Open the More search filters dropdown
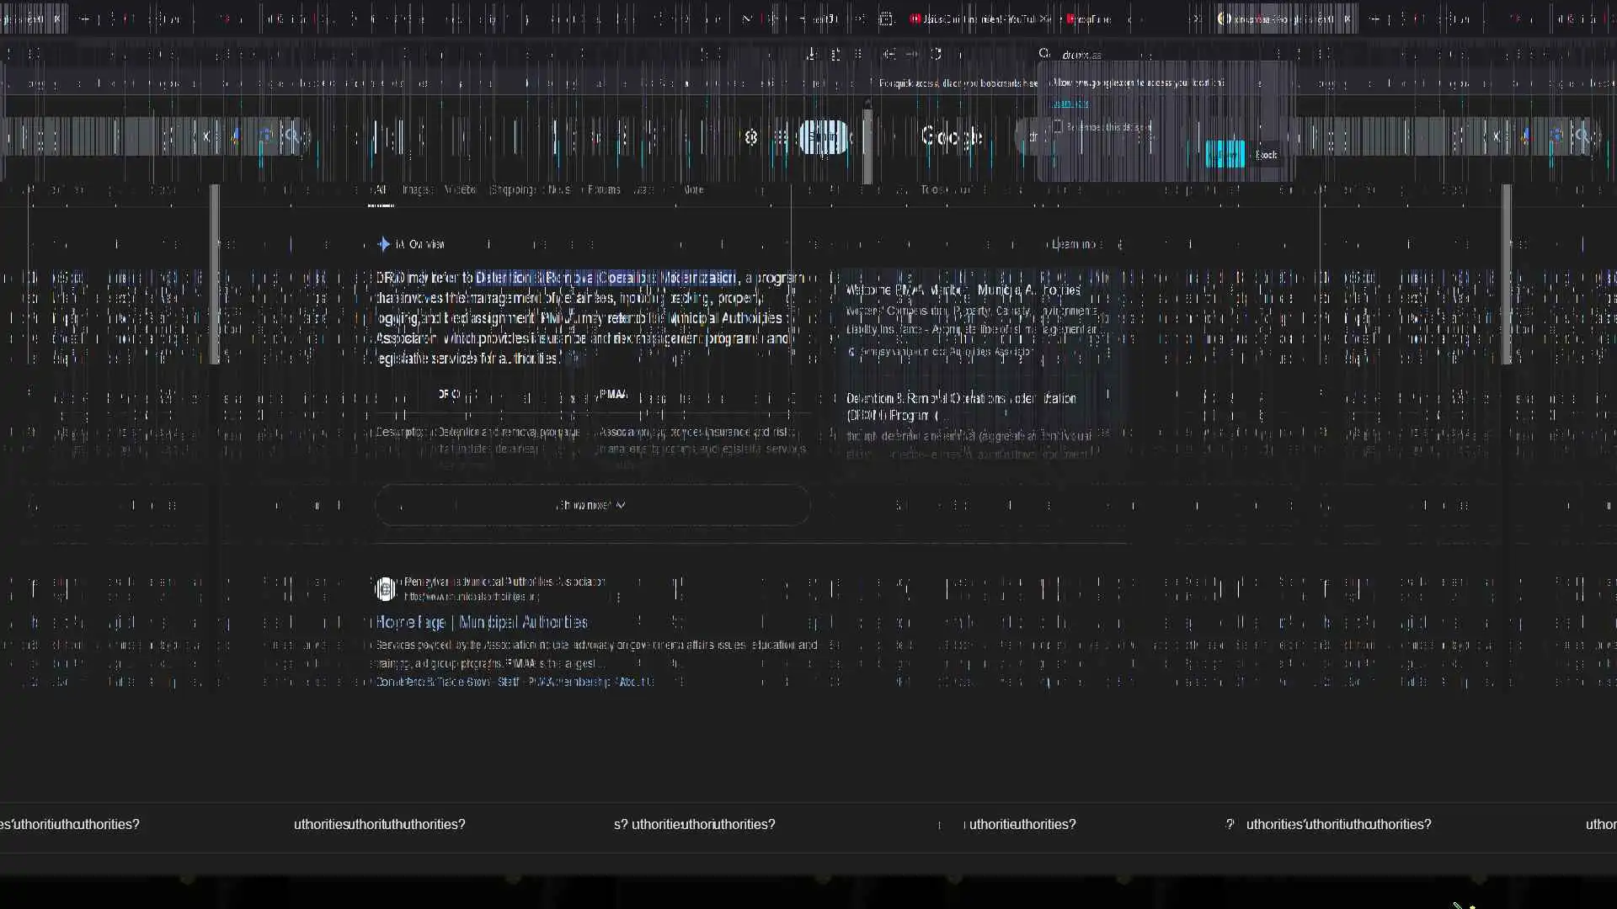The image size is (1617, 909). 693,190
